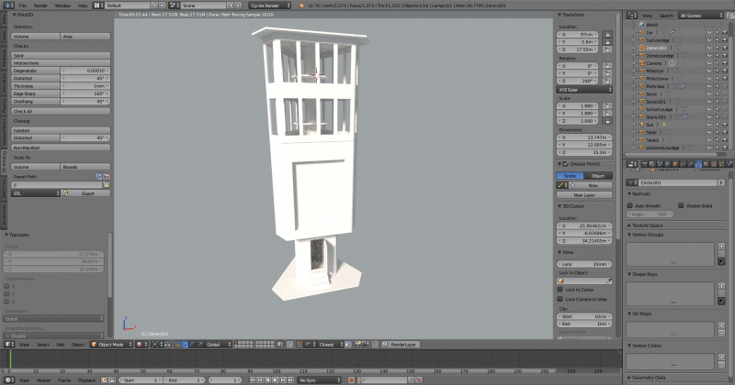735x385 pixels.
Task: Click the export path folder browse icon
Action: 107,184
